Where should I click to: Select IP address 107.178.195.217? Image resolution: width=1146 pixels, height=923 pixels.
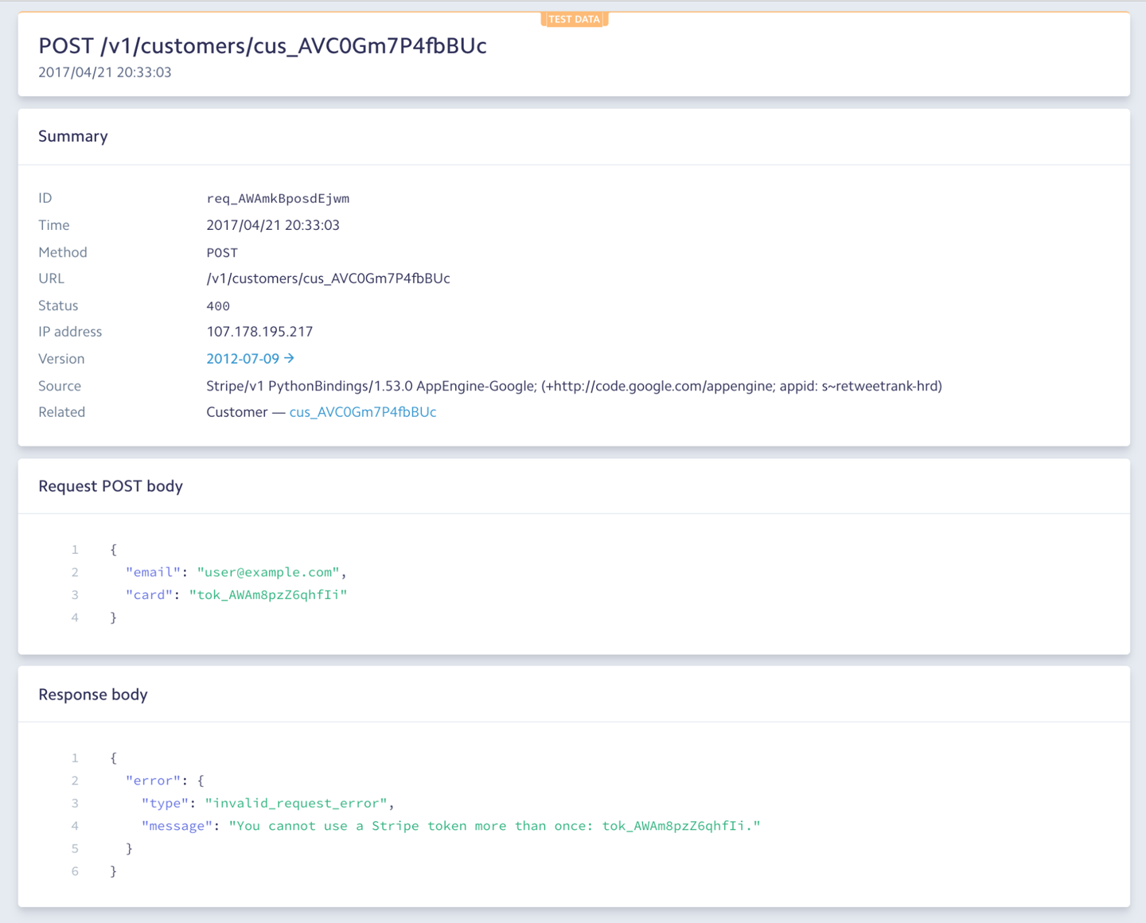coord(259,332)
